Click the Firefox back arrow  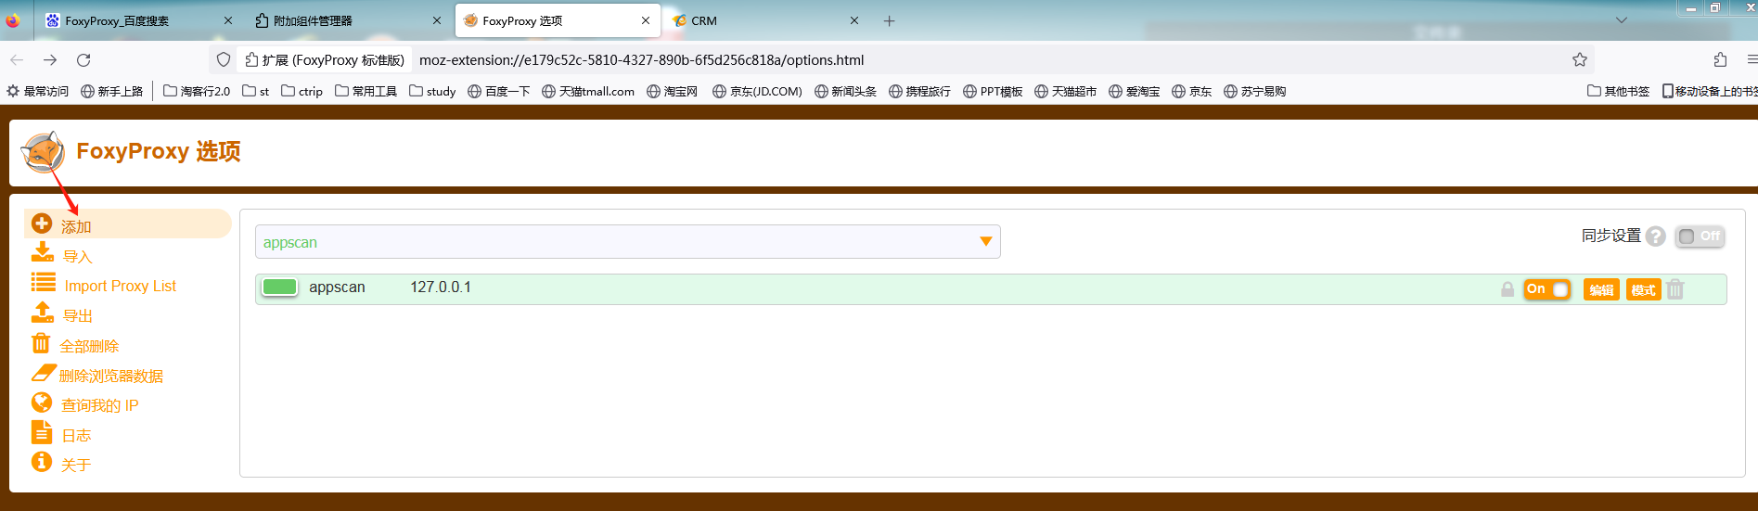tap(17, 60)
